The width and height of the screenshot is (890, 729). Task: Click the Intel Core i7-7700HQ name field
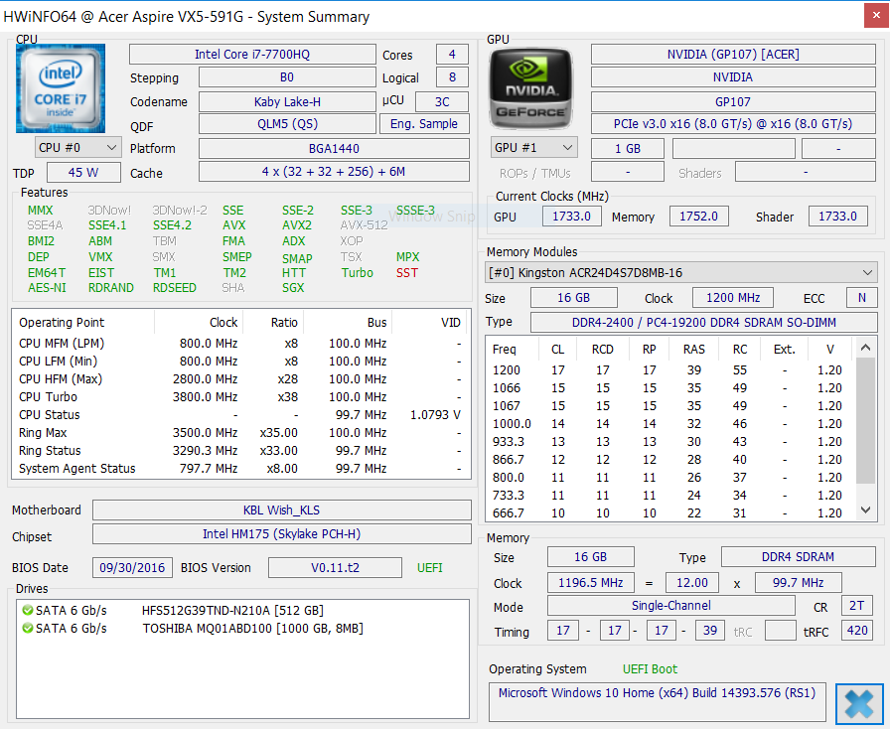point(251,55)
